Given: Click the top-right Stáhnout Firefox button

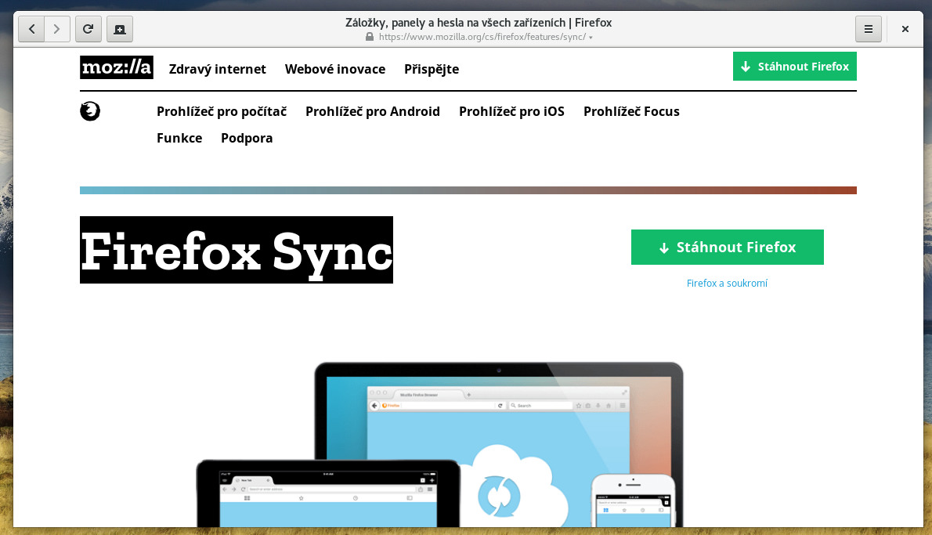Looking at the screenshot, I should (794, 67).
